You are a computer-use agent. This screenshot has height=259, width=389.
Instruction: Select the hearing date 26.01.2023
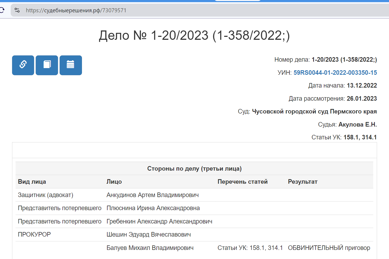(x=362, y=99)
